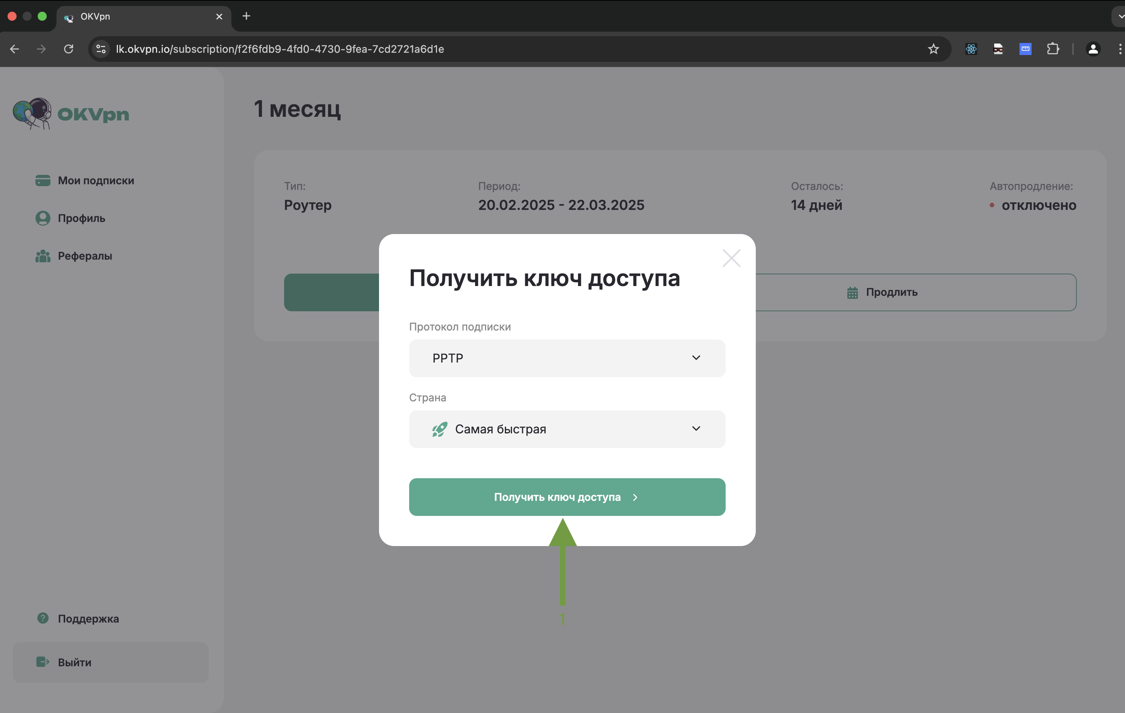Open the browser extensions puzzle icon
The height and width of the screenshot is (713, 1125).
pos(1053,49)
